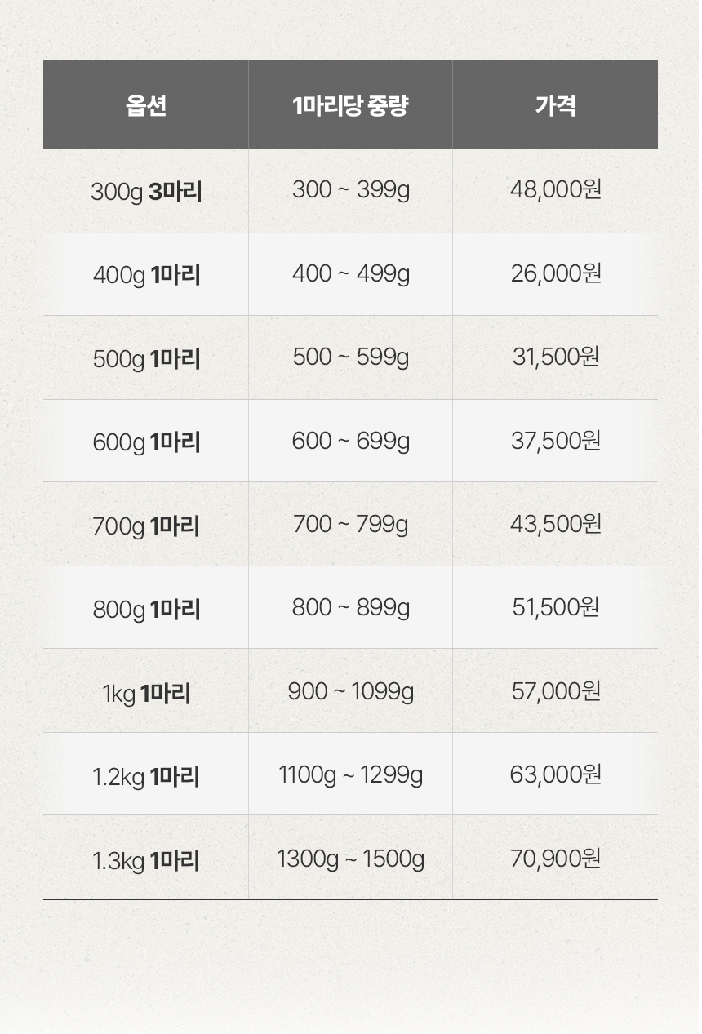
Task: Select the 500g 1마리 option cell
Action: point(146,358)
